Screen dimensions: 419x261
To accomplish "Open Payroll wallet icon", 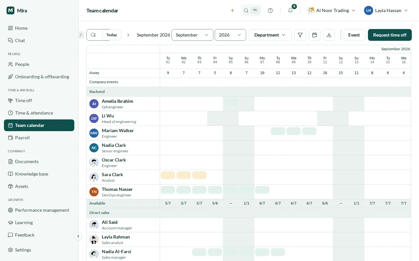I will click(10, 138).
